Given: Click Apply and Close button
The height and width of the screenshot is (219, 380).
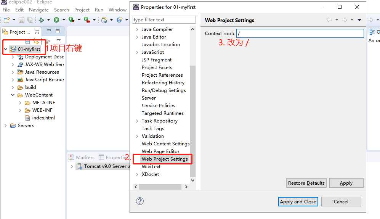Looking at the screenshot, I should pos(298,201).
